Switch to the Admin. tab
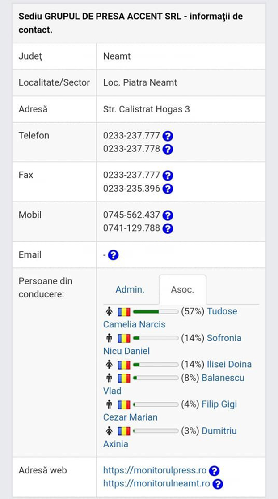The image size is (278, 499). pos(130,289)
